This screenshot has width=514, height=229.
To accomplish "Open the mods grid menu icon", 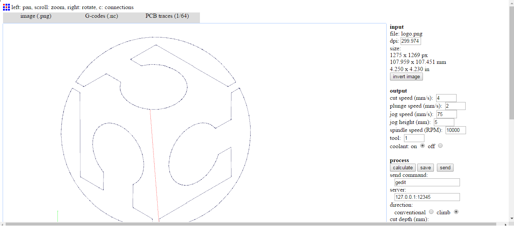I will [x=6, y=7].
